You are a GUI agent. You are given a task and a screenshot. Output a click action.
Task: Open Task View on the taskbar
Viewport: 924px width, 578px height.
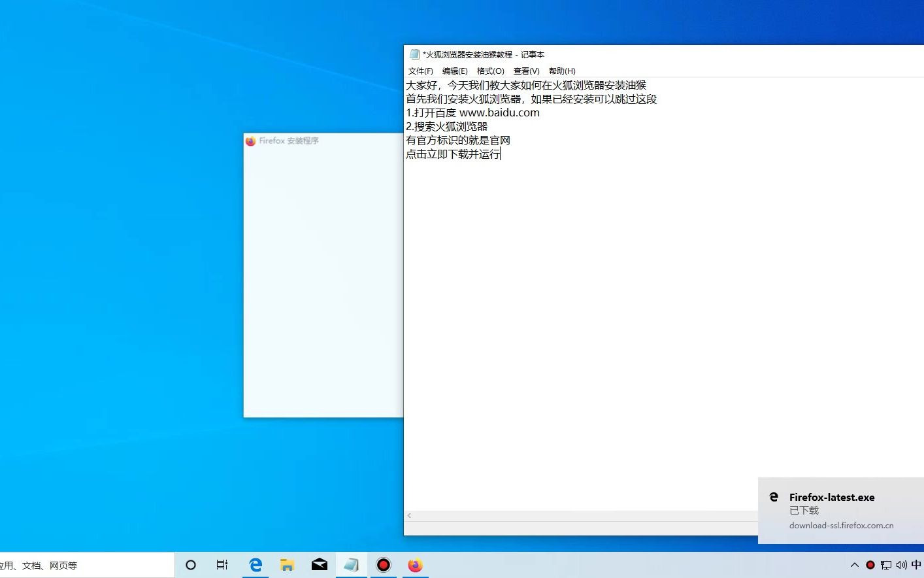(x=222, y=565)
